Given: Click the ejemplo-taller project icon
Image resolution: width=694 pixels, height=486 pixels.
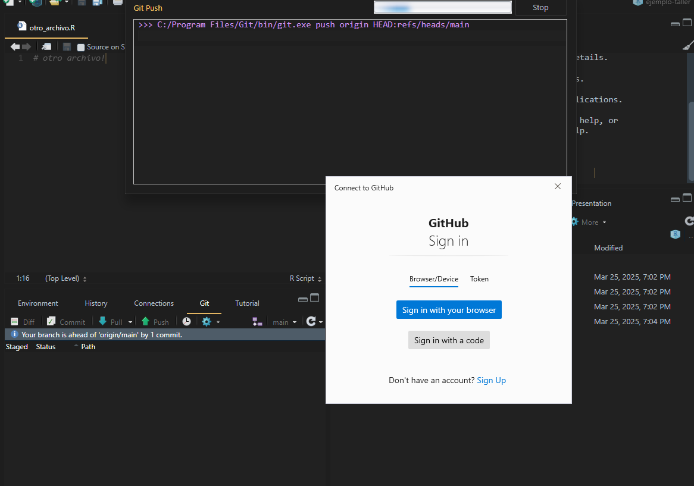Looking at the screenshot, I should (638, 2).
